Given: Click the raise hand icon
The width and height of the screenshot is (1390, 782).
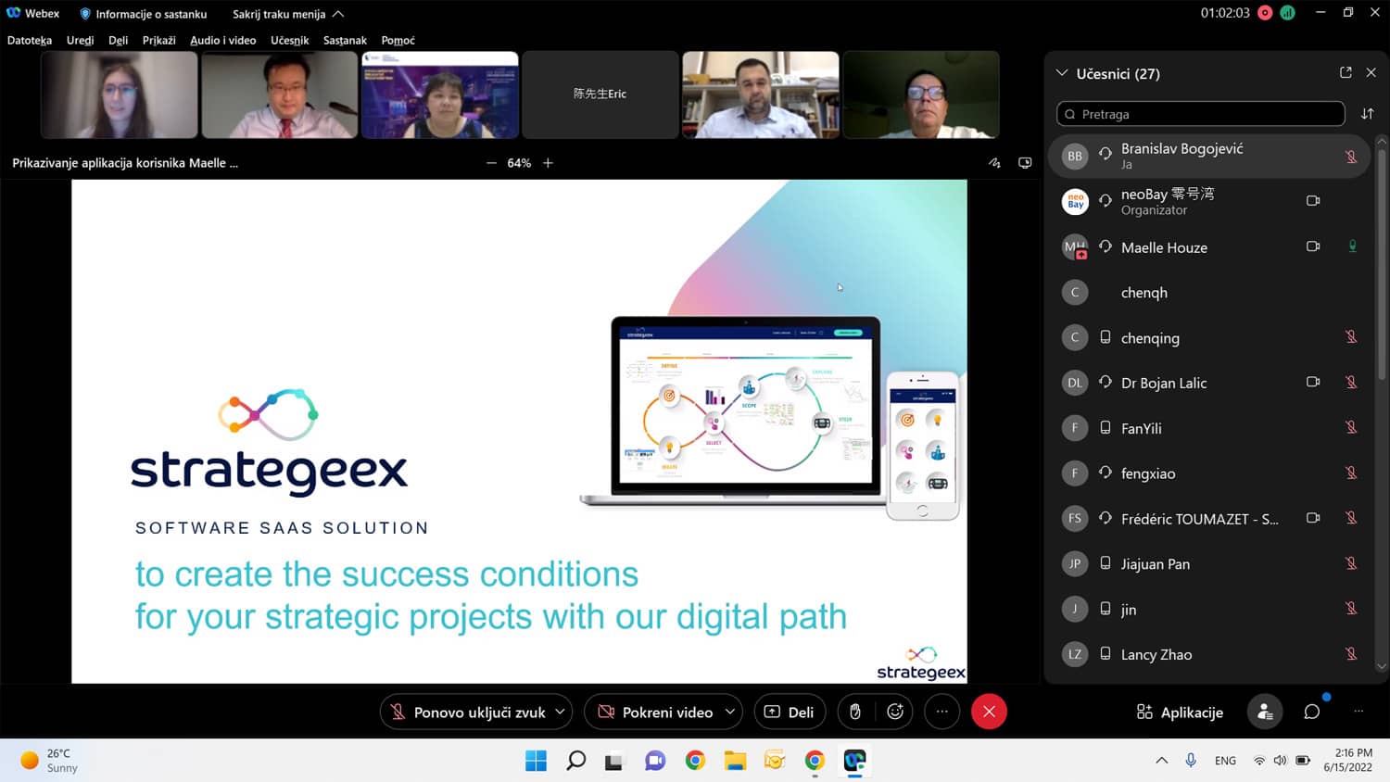Looking at the screenshot, I should (x=855, y=712).
